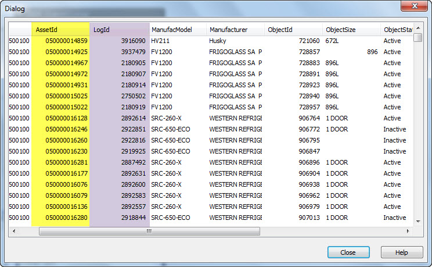The height and width of the screenshot is (267, 432).
Task: Select asset cell 050000016281
Action: point(66,162)
